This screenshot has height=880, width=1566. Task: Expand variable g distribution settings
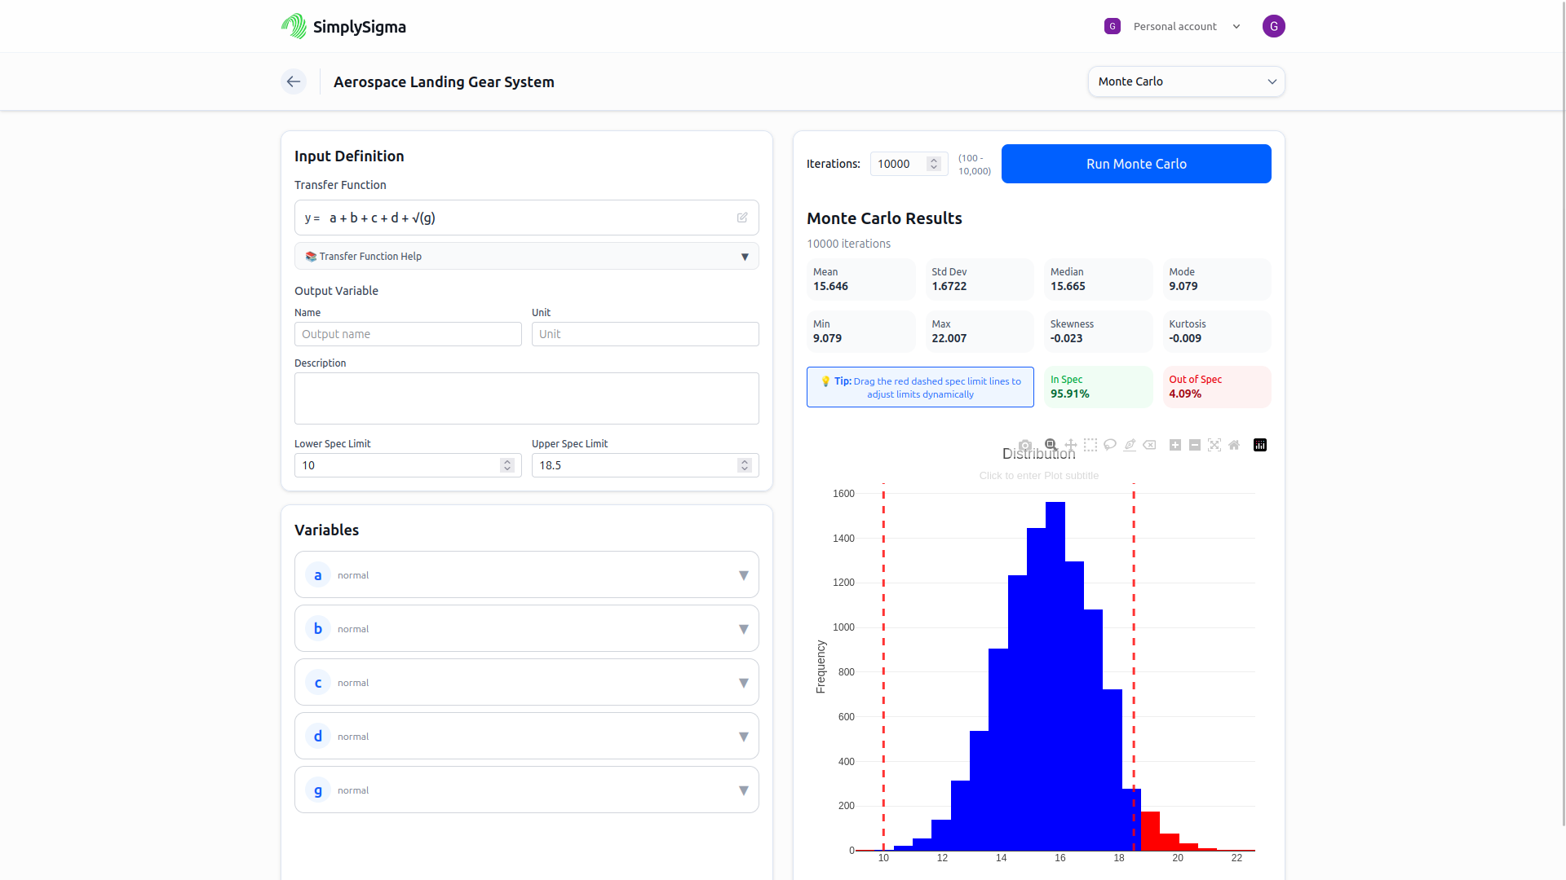coord(742,790)
